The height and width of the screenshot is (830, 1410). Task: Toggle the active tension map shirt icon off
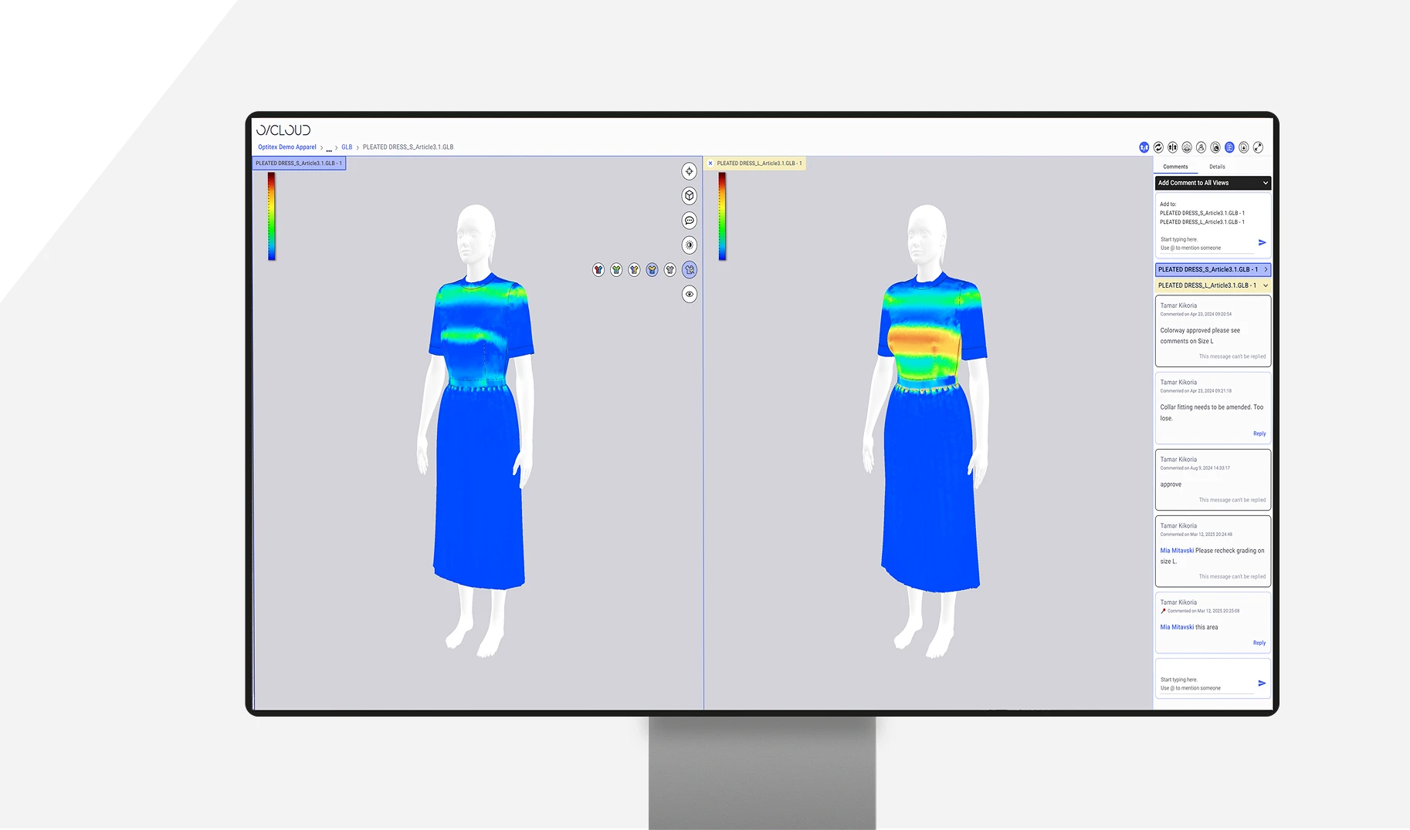[651, 270]
